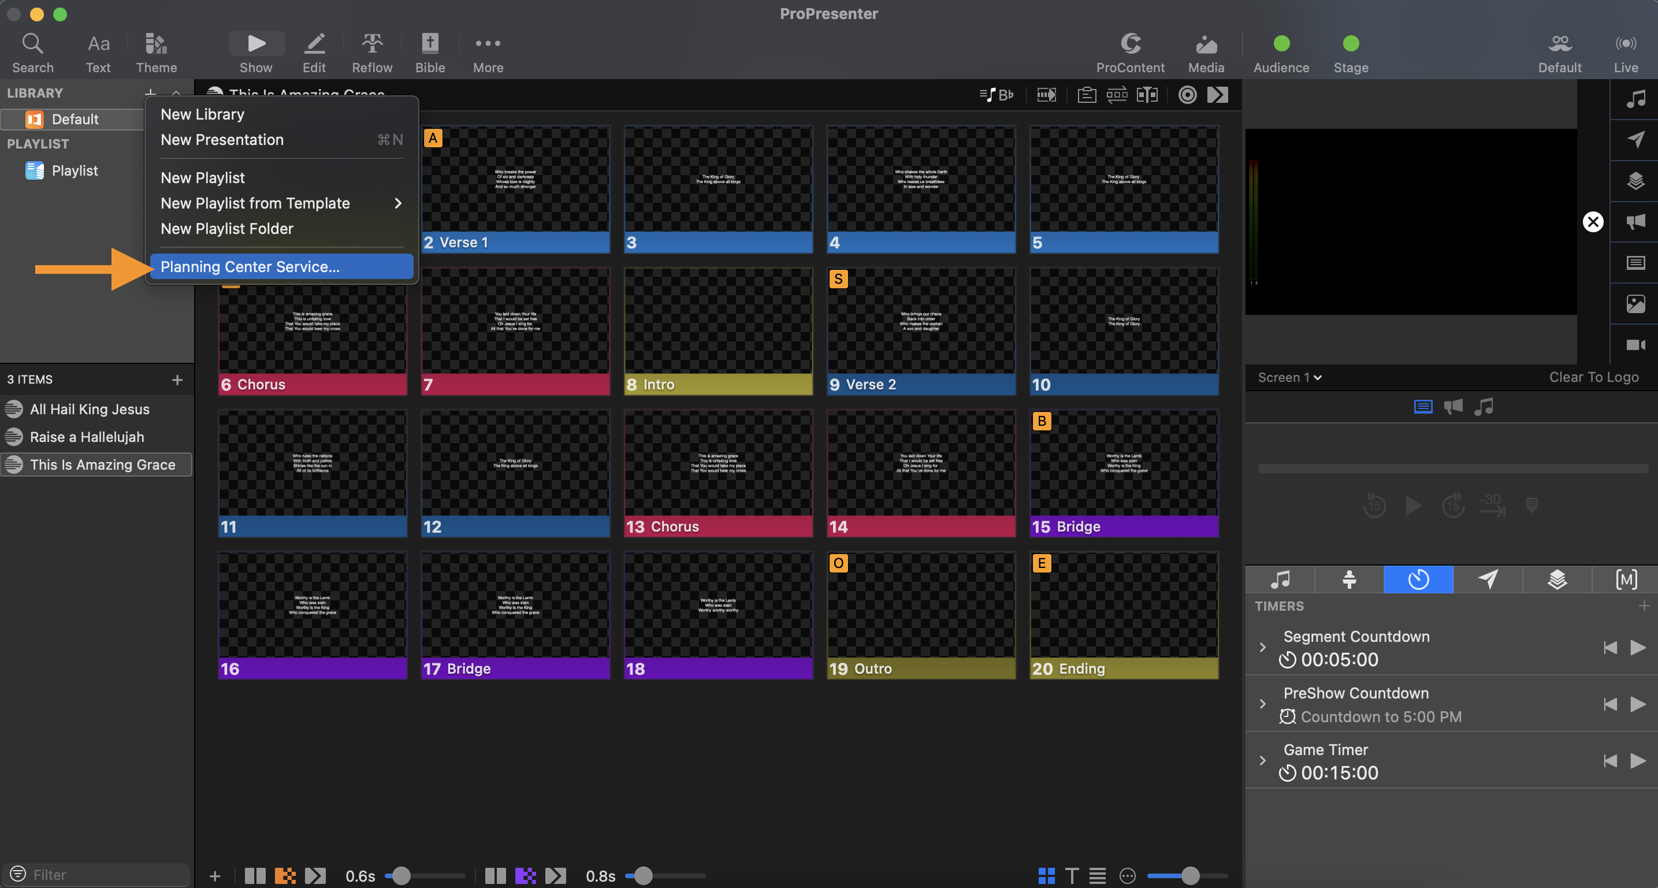The image size is (1658, 888).
Task: Expand the PreShow Countdown timer
Action: click(1262, 704)
